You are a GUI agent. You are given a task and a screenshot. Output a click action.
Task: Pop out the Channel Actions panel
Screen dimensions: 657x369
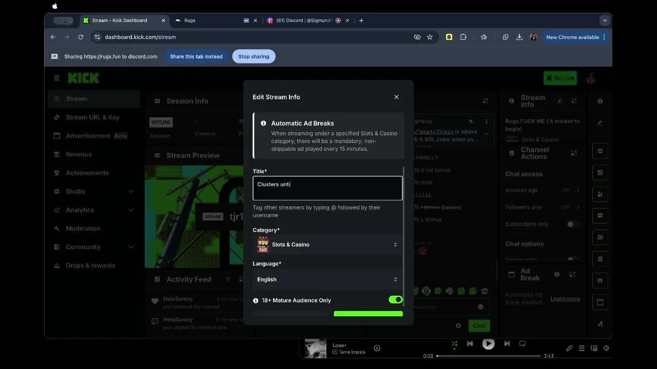[574, 153]
